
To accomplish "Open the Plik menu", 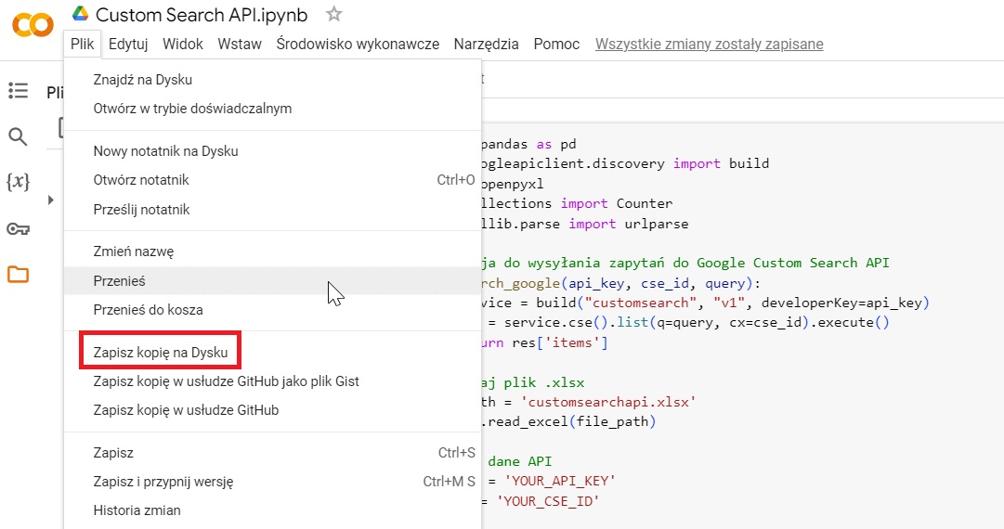I will click(x=83, y=45).
